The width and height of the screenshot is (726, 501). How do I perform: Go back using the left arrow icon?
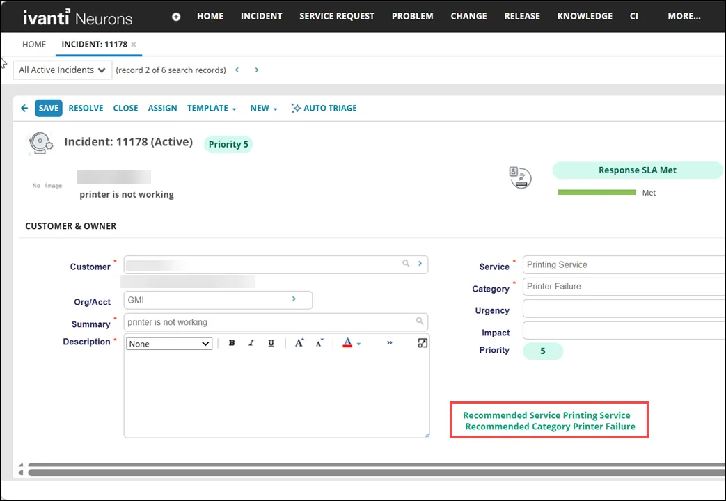[x=24, y=108]
